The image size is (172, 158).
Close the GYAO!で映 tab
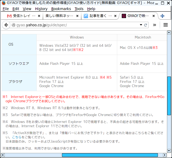(154, 16)
